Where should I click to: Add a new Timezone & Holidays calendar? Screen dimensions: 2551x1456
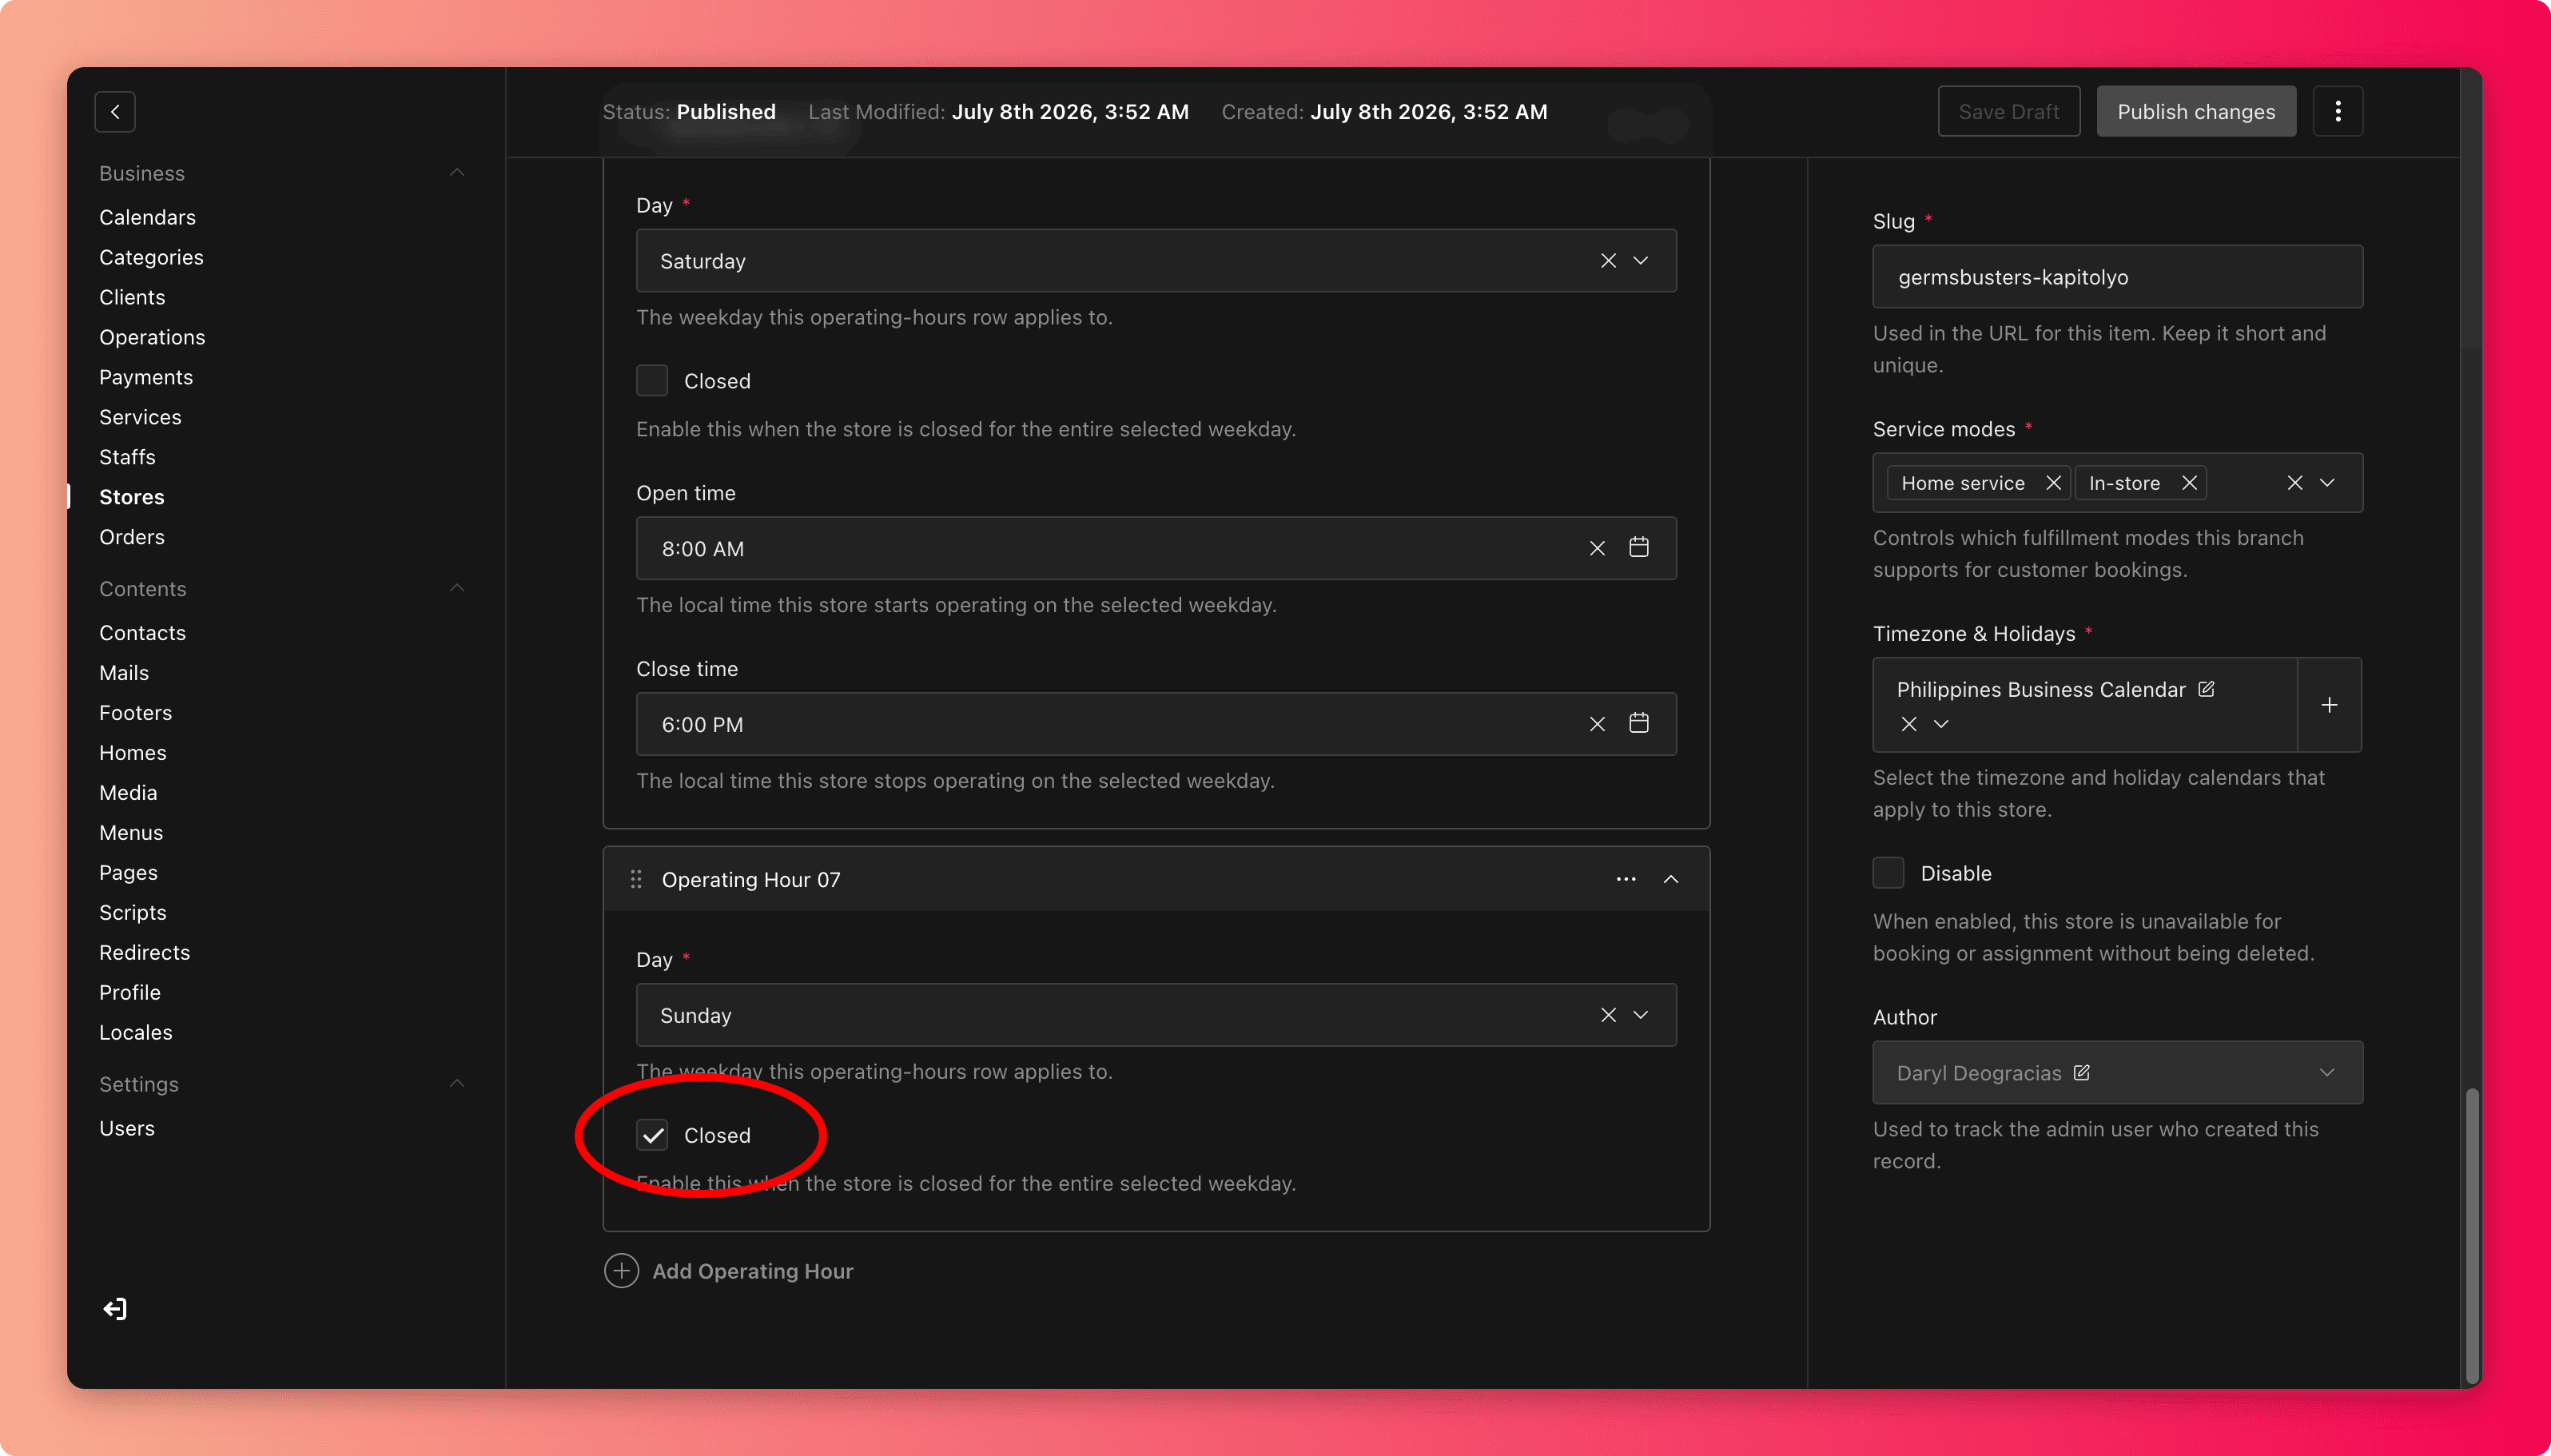point(2329,705)
